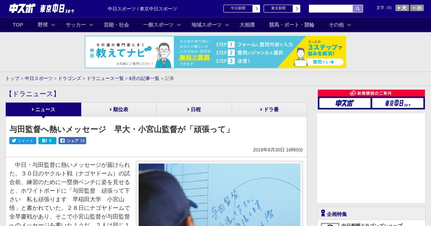Open 一般スポーツ navigation menu
The image size is (431, 226).
158,25
